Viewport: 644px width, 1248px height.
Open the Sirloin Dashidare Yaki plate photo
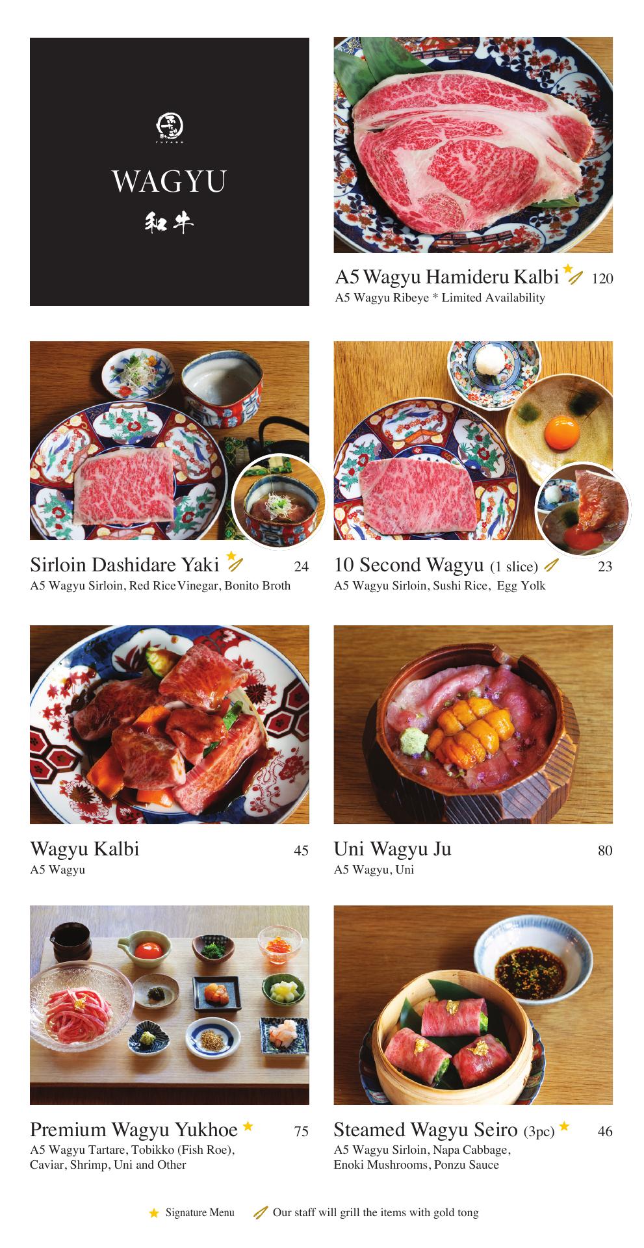click(170, 441)
